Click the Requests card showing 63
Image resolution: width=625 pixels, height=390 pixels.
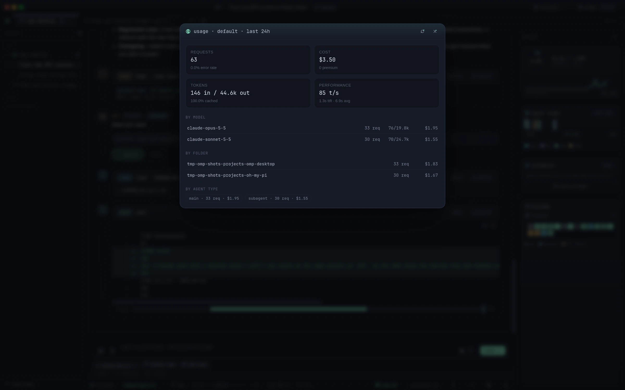(248, 60)
